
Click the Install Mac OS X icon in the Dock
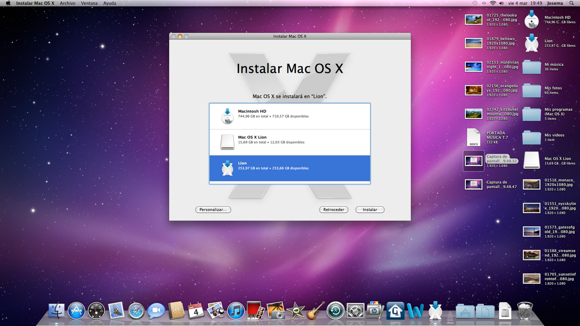click(x=435, y=310)
